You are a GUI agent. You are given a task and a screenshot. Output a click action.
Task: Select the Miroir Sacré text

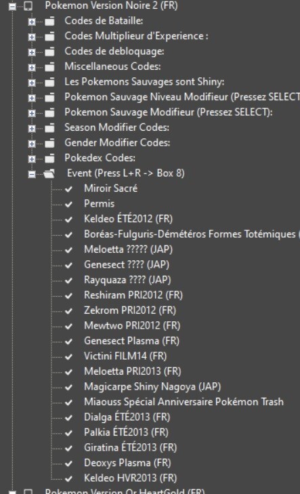pyautogui.click(x=111, y=188)
